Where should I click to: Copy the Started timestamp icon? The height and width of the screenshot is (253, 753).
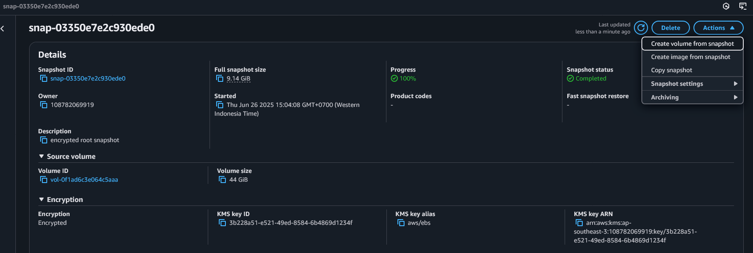(x=220, y=105)
